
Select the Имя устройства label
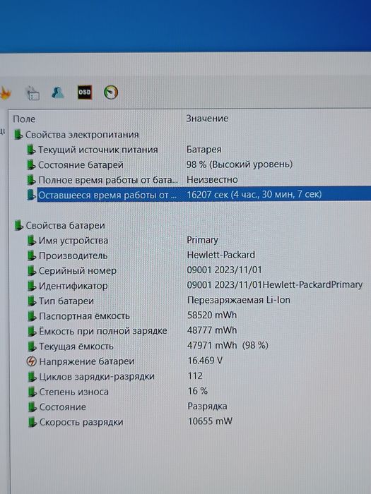point(73,241)
